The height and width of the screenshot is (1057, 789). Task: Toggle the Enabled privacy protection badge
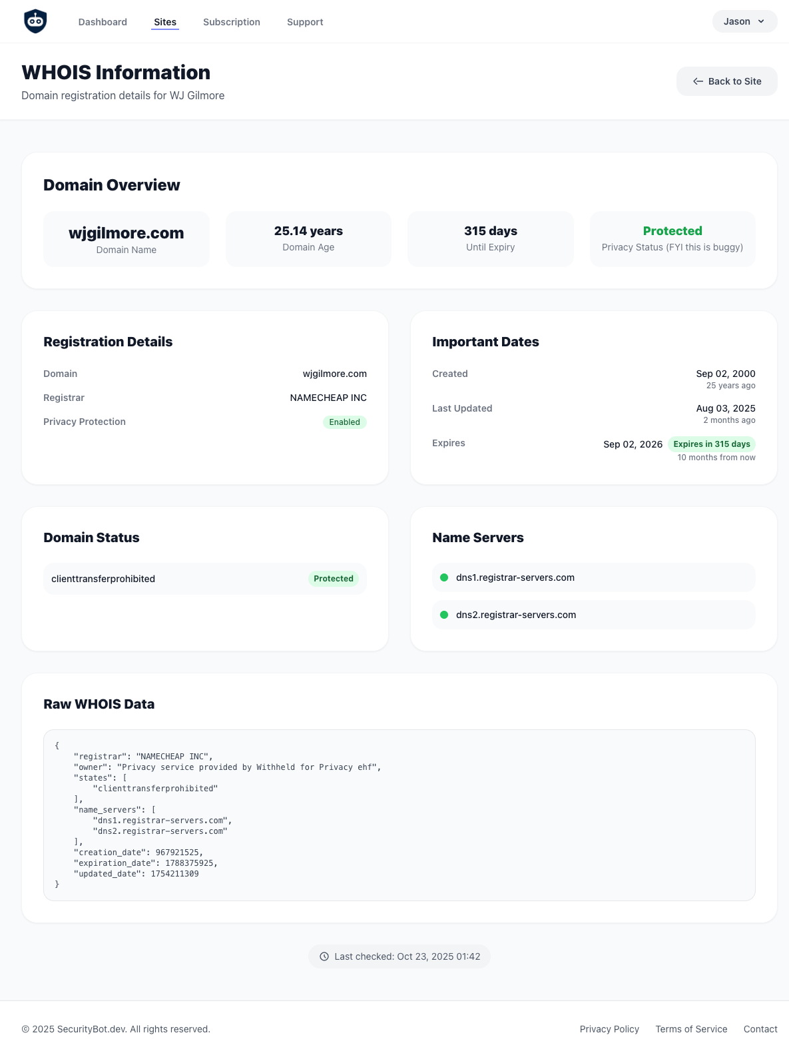(344, 422)
